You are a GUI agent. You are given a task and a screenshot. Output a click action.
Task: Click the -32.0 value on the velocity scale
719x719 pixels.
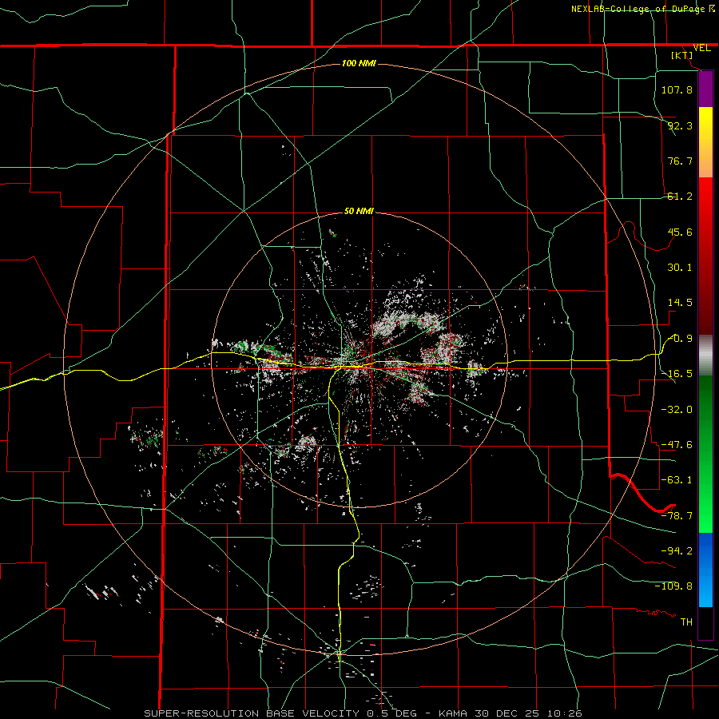(677, 410)
